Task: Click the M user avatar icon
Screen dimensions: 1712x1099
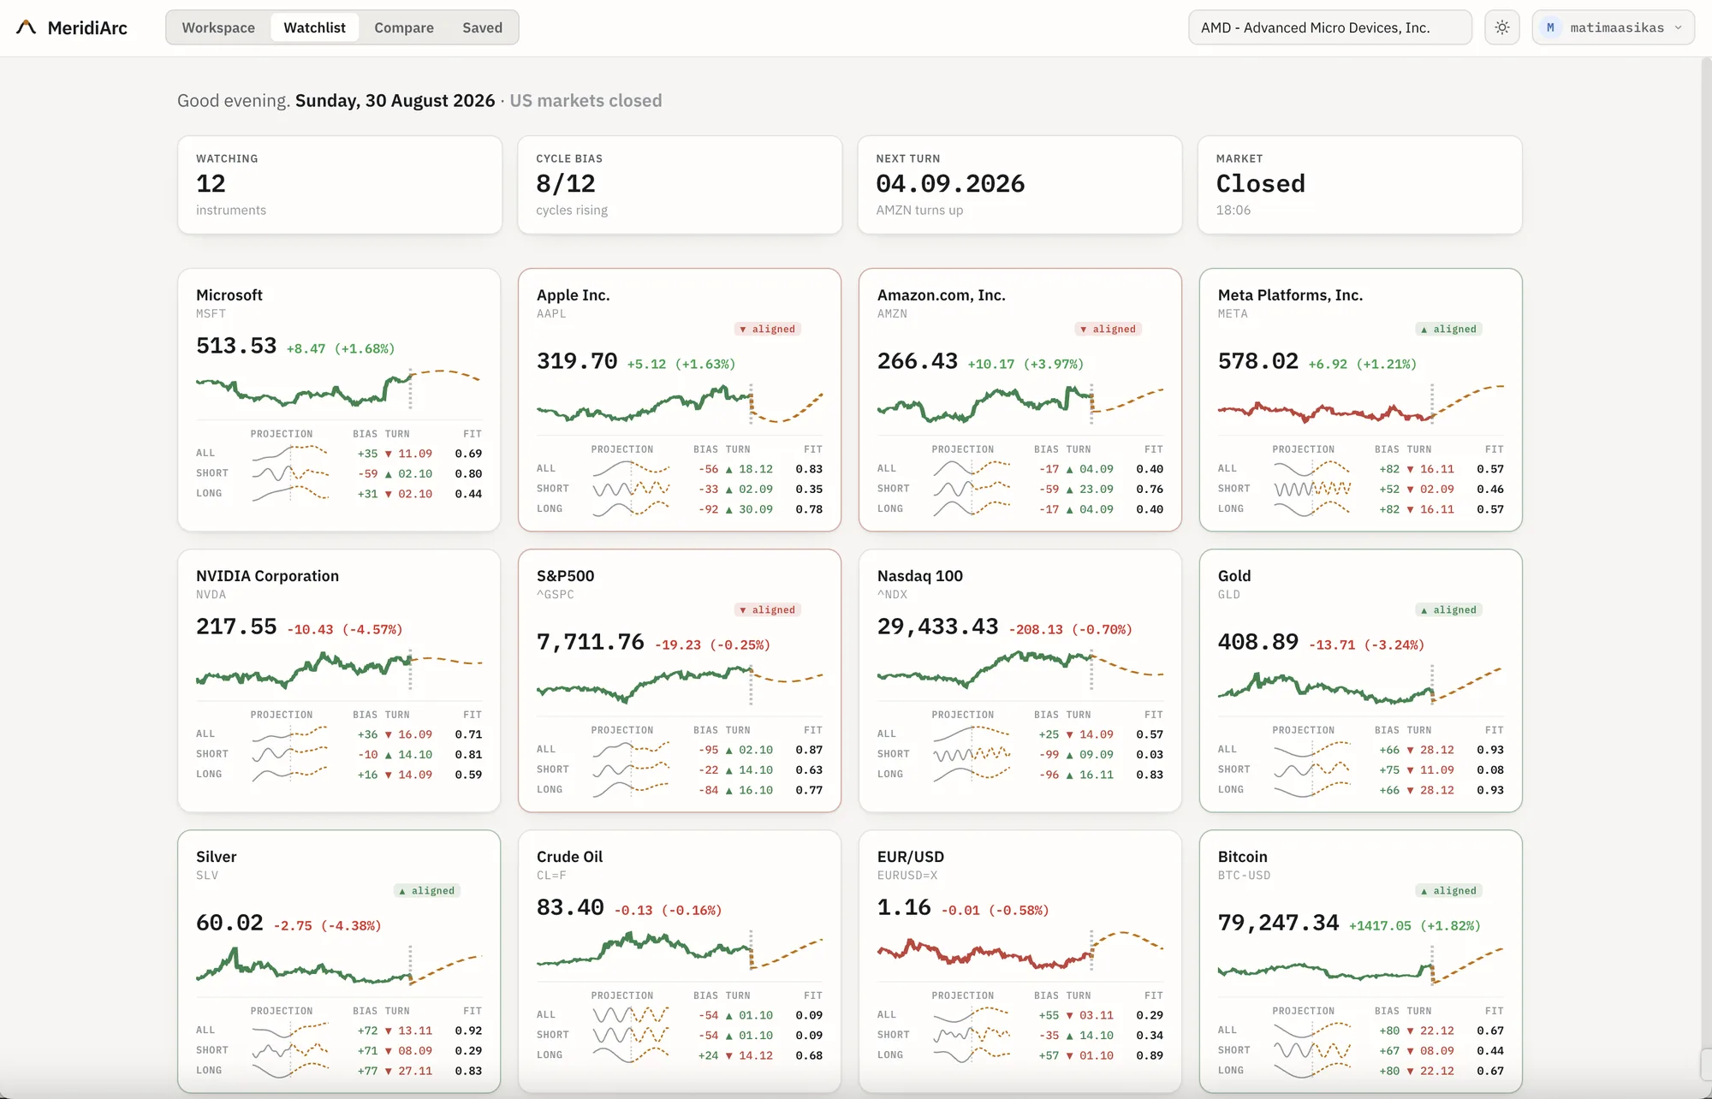Action: [x=1550, y=27]
